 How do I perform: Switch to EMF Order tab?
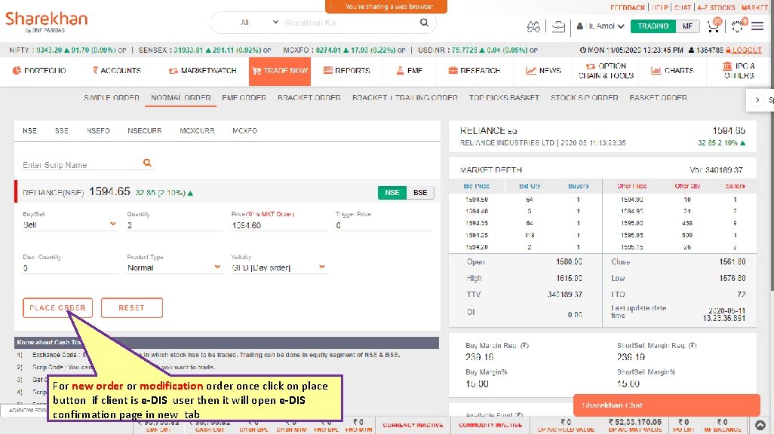[244, 98]
